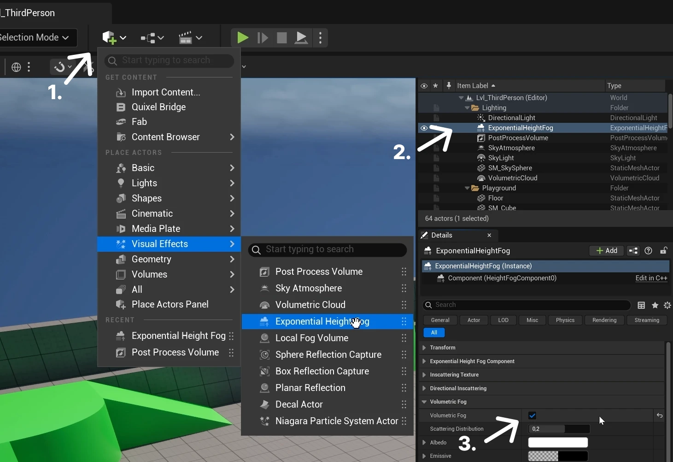This screenshot has width=673, height=462.
Task: Click the Planar Reflection icon
Action: 264,388
